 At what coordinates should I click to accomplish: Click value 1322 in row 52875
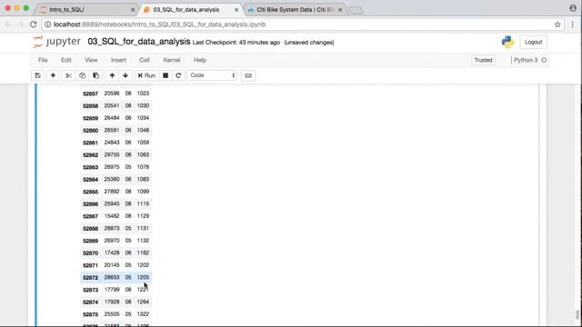tap(143, 314)
